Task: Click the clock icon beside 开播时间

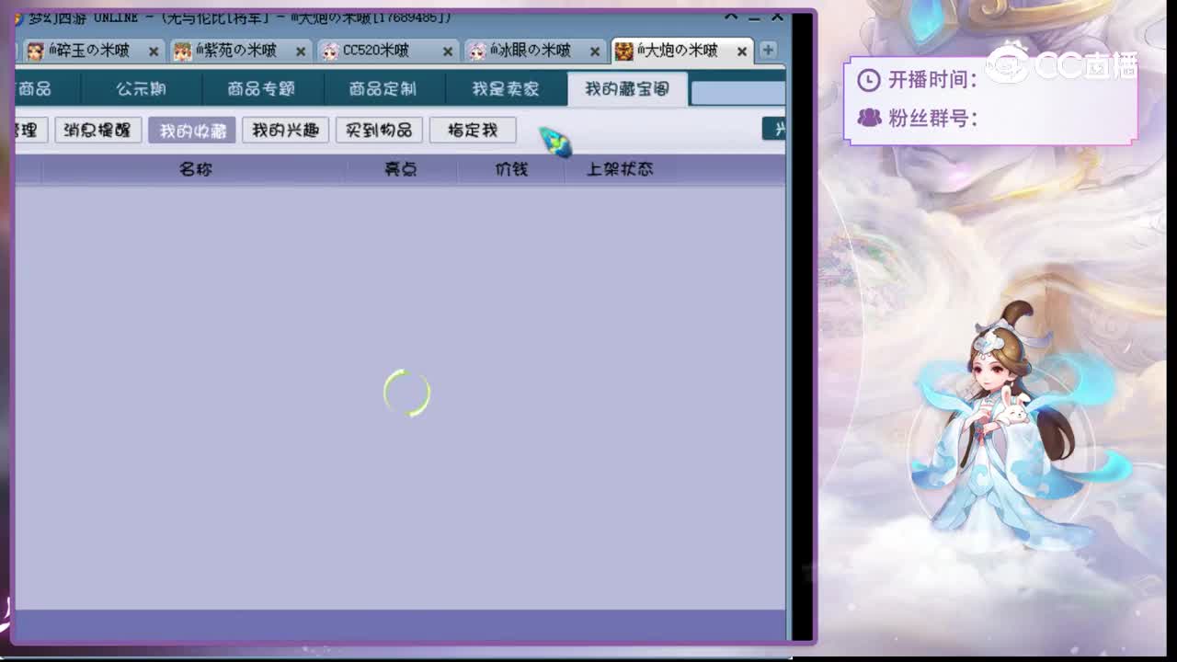Action: (869, 80)
